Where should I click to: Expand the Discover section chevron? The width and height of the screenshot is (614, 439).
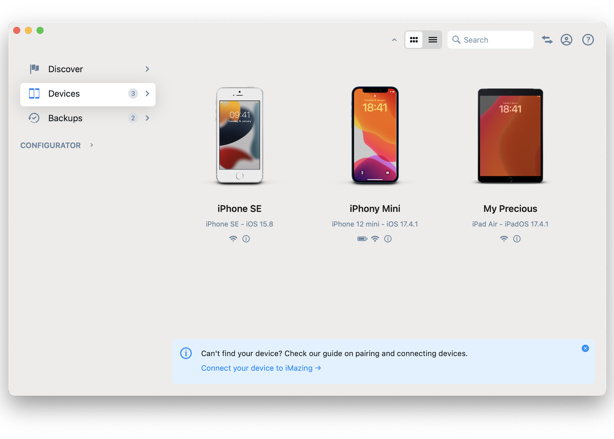147,69
